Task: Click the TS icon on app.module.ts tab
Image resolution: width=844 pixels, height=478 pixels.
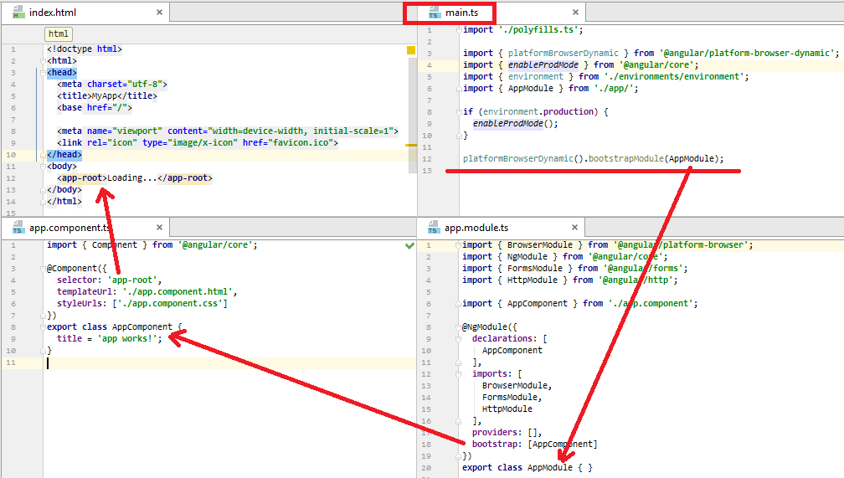Action: 433,228
